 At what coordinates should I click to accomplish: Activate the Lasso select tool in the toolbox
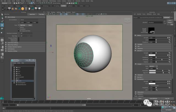[2, 18]
